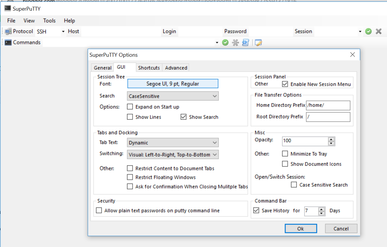Click the green checkmark to connect the session
This screenshot has width=387, height=247.
point(368,31)
